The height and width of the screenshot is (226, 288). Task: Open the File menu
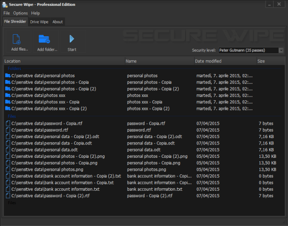6,13
